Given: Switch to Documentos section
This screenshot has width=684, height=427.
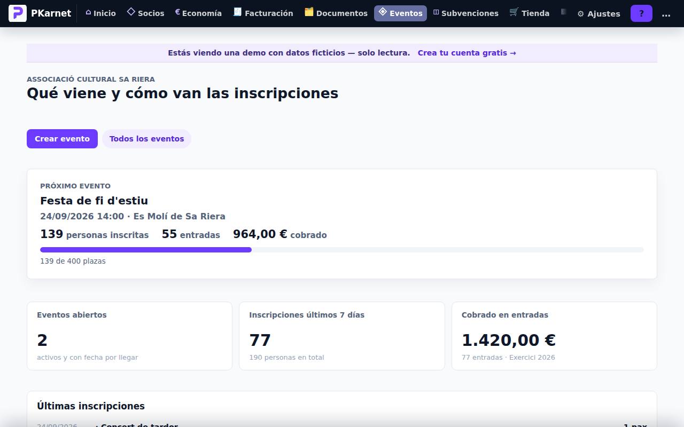Looking at the screenshot, I should (x=336, y=13).
